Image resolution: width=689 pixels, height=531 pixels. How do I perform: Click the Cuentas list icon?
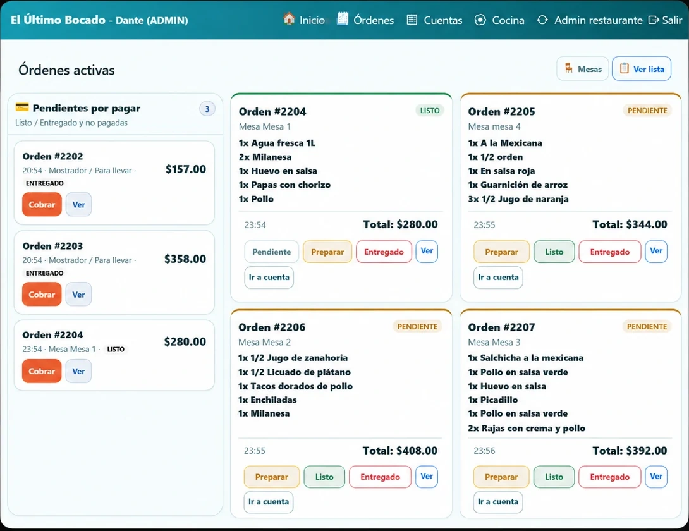[x=412, y=20]
